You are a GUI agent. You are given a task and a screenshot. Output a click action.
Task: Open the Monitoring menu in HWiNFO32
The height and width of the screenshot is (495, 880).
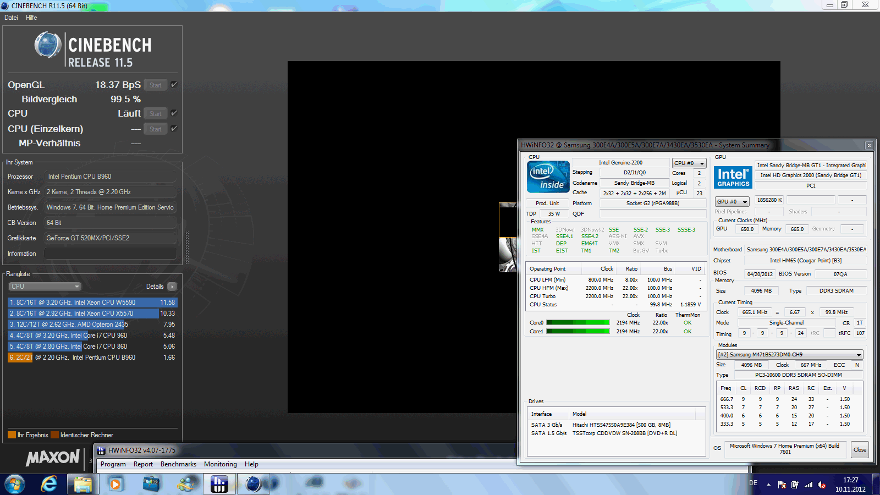[x=220, y=464]
